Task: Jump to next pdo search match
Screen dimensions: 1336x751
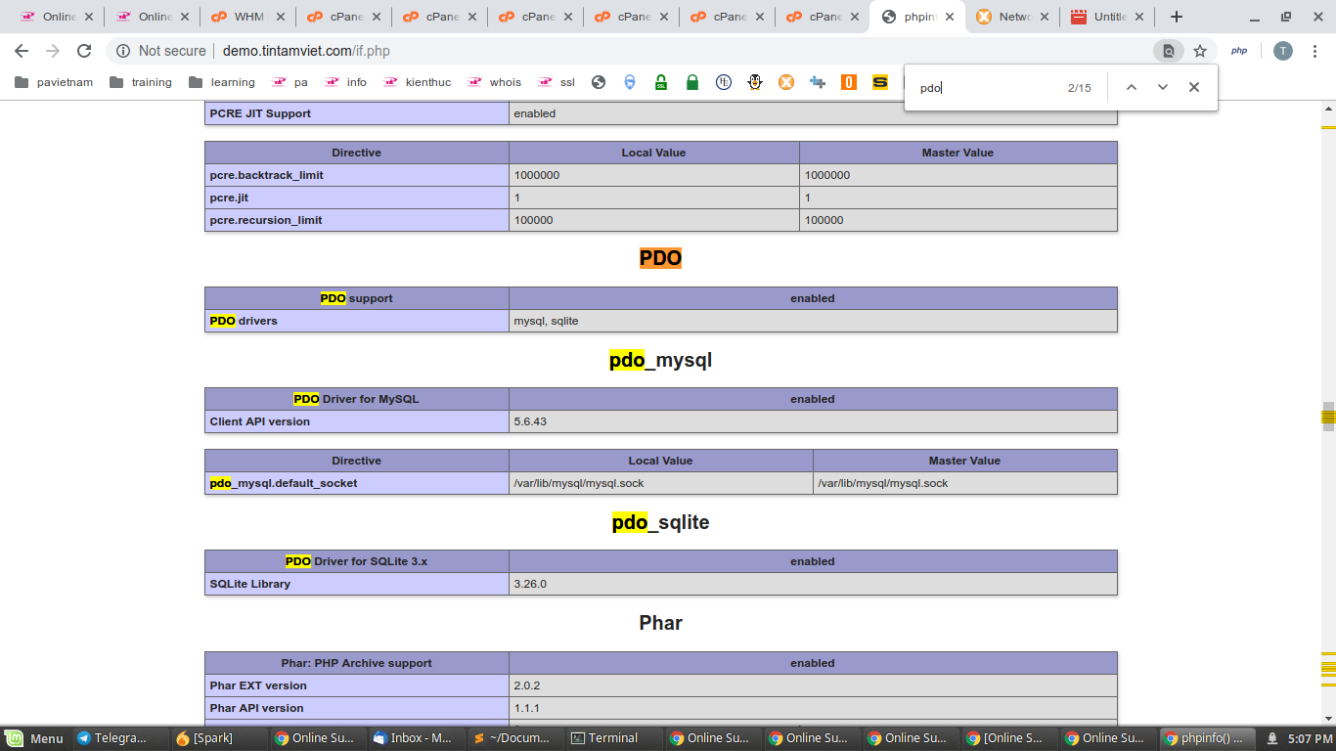Action: point(1163,87)
